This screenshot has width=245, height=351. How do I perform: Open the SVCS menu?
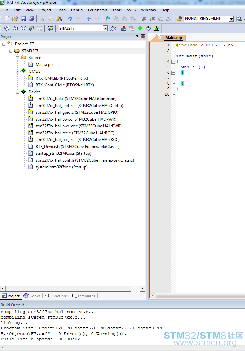[x=131, y=10]
